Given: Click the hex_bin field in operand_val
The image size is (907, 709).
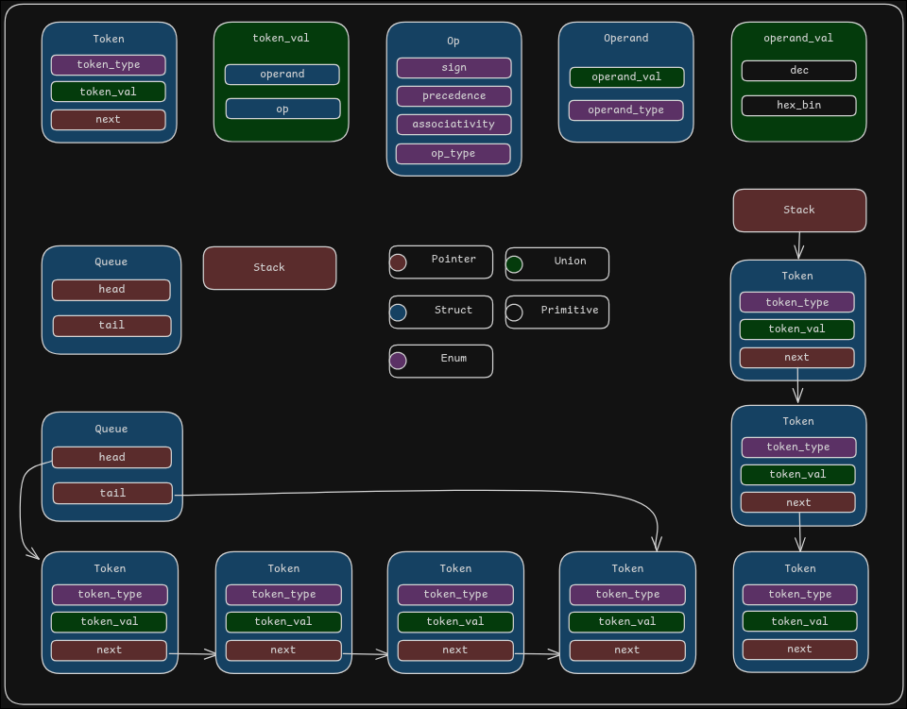Looking at the screenshot, I should click(797, 106).
